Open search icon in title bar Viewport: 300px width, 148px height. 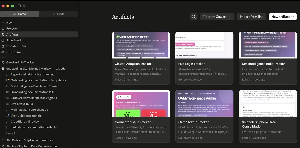[24, 6]
